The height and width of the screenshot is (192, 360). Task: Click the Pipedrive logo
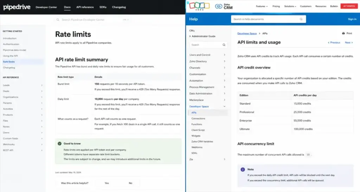click(17, 7)
